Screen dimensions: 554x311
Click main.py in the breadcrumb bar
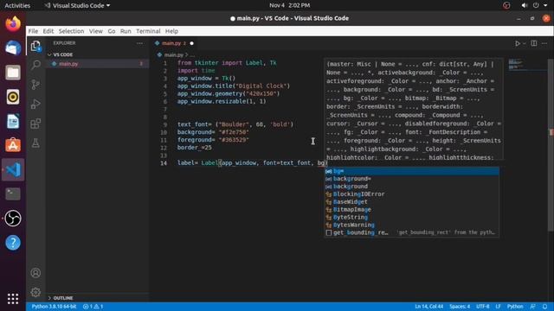(173, 54)
